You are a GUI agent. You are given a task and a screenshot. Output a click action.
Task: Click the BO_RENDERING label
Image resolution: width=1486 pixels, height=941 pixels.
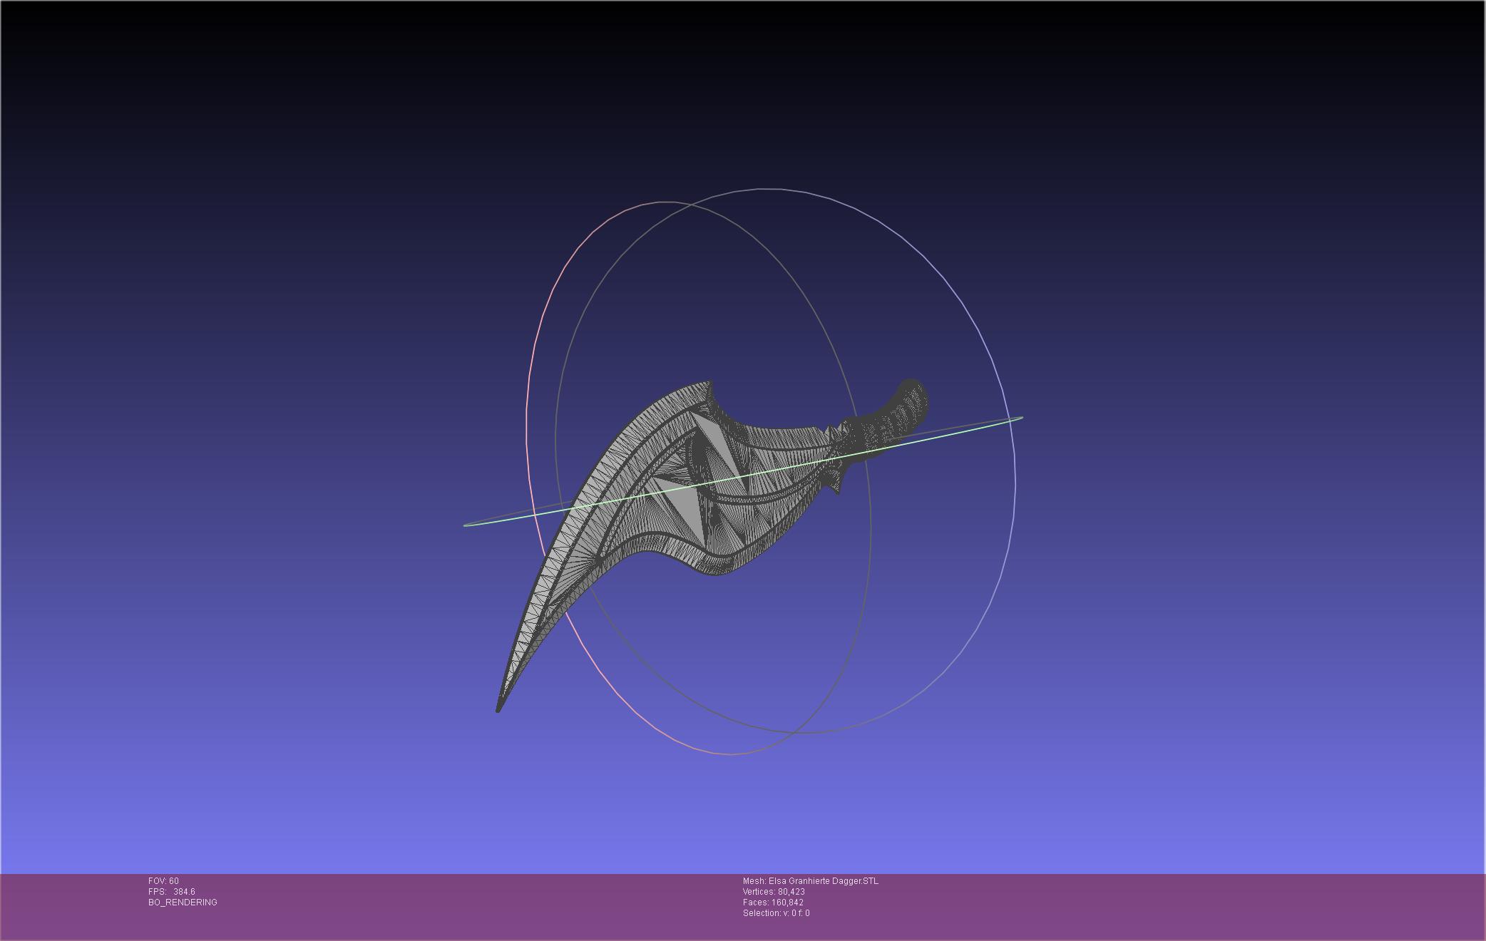[183, 903]
